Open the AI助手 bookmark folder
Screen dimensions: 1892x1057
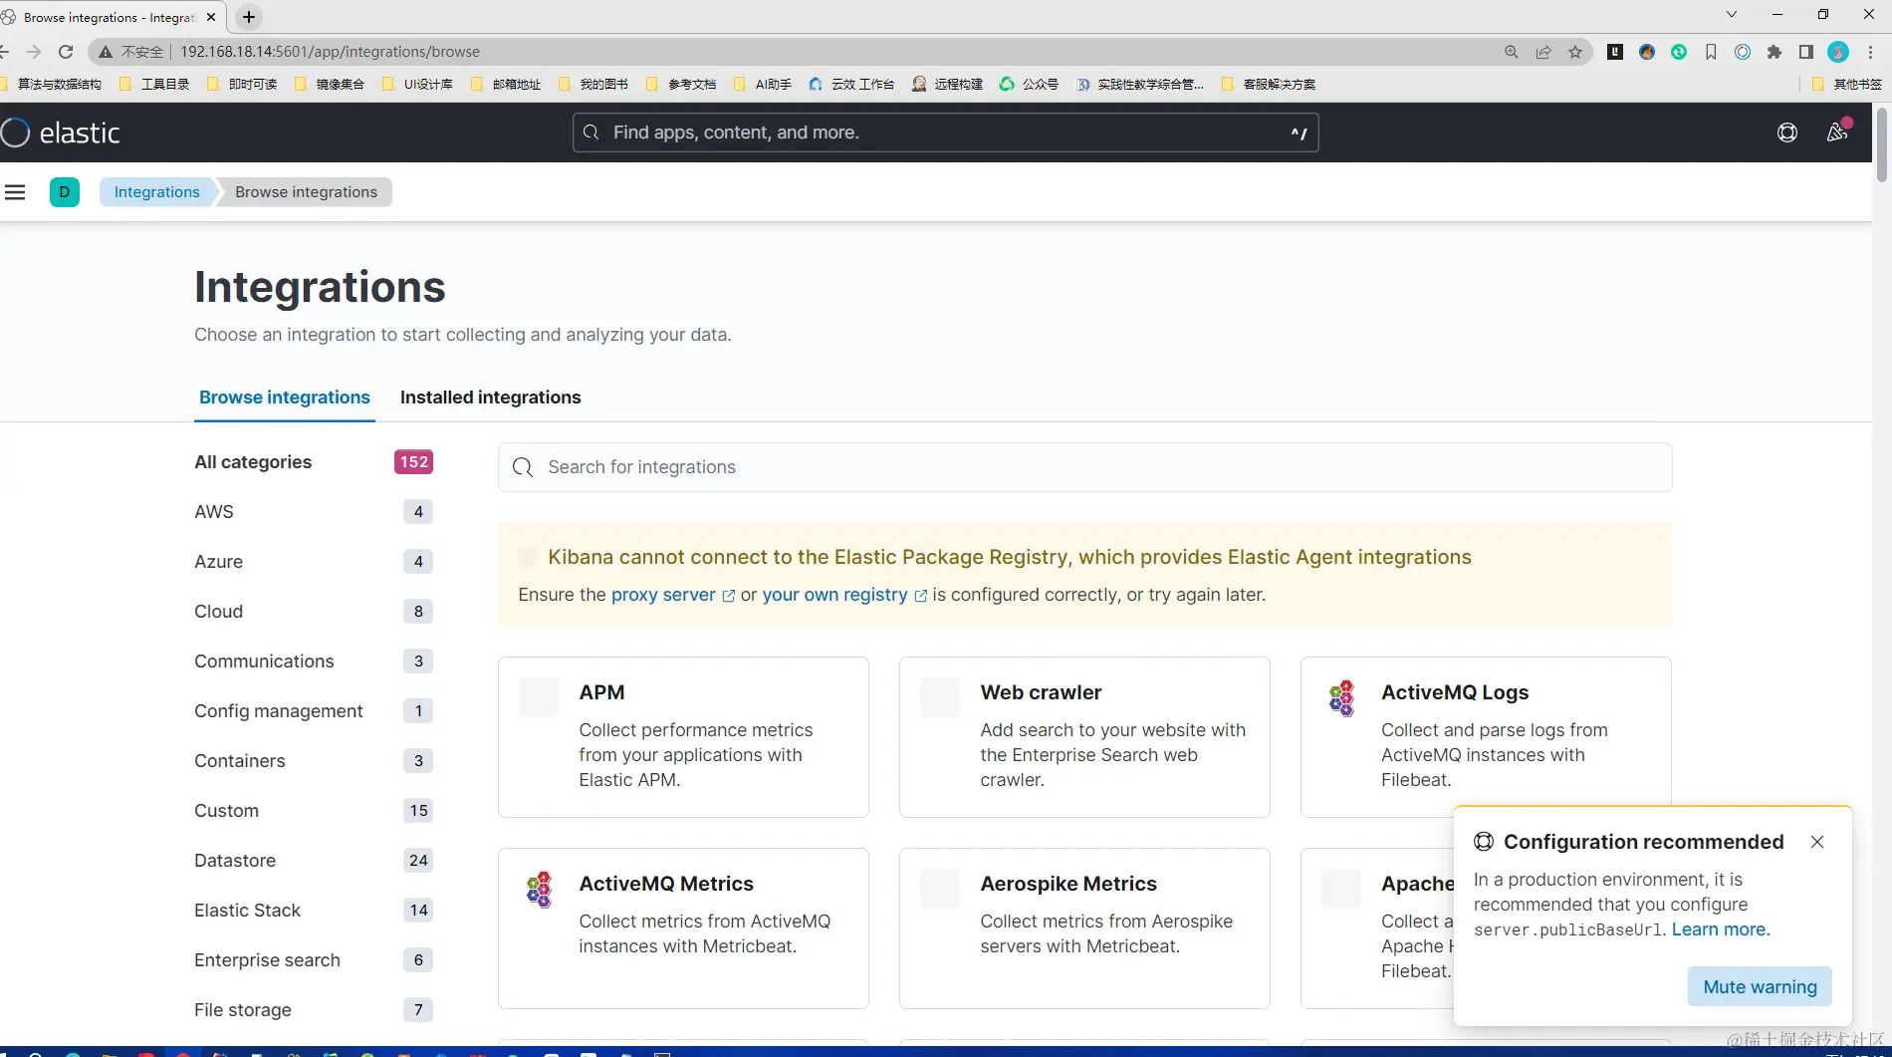pos(763,85)
